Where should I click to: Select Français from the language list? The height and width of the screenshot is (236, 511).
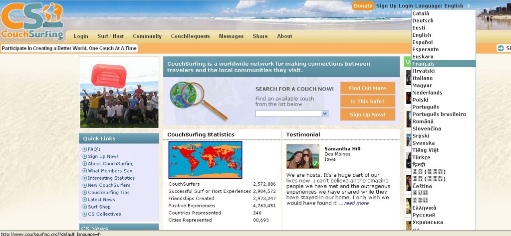click(423, 64)
